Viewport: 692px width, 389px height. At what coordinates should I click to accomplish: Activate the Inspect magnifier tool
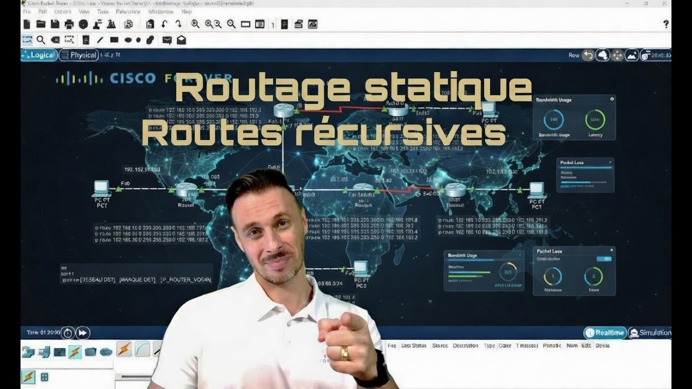(41, 39)
